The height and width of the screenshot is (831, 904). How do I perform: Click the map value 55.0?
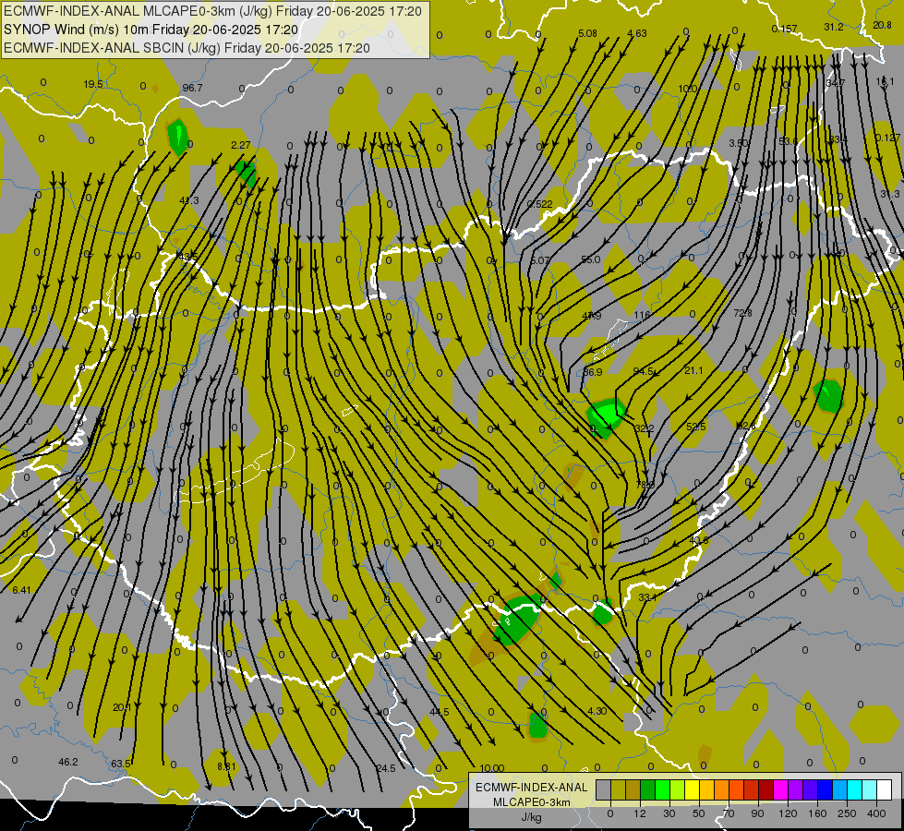[590, 259]
